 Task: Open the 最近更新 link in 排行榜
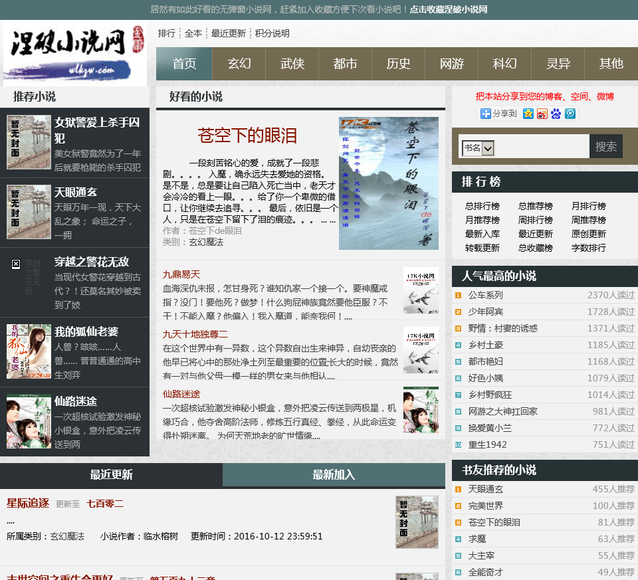tap(536, 235)
